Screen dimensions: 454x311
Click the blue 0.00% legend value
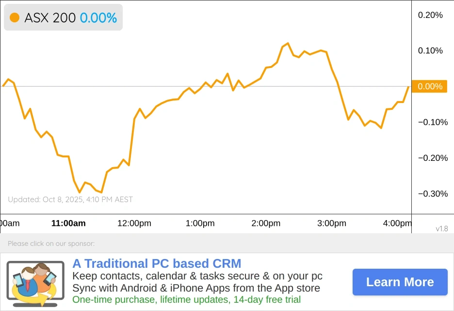98,18
